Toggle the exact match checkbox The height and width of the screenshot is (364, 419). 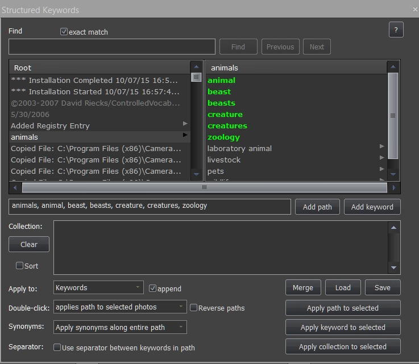coord(64,31)
